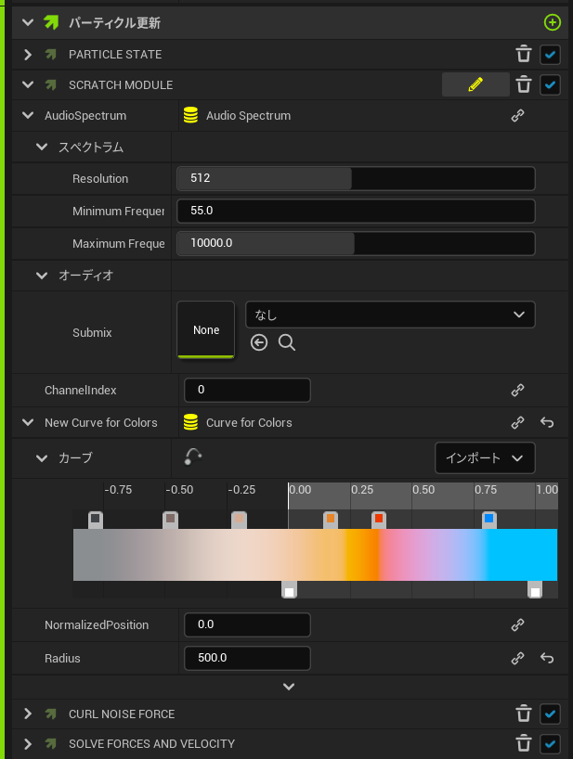Click the Audio Spectrum type label
The height and width of the screenshot is (759, 573).
point(249,116)
